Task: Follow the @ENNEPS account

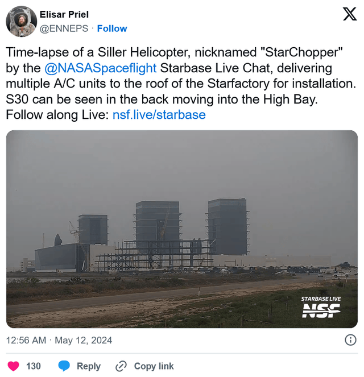Action: point(112,28)
